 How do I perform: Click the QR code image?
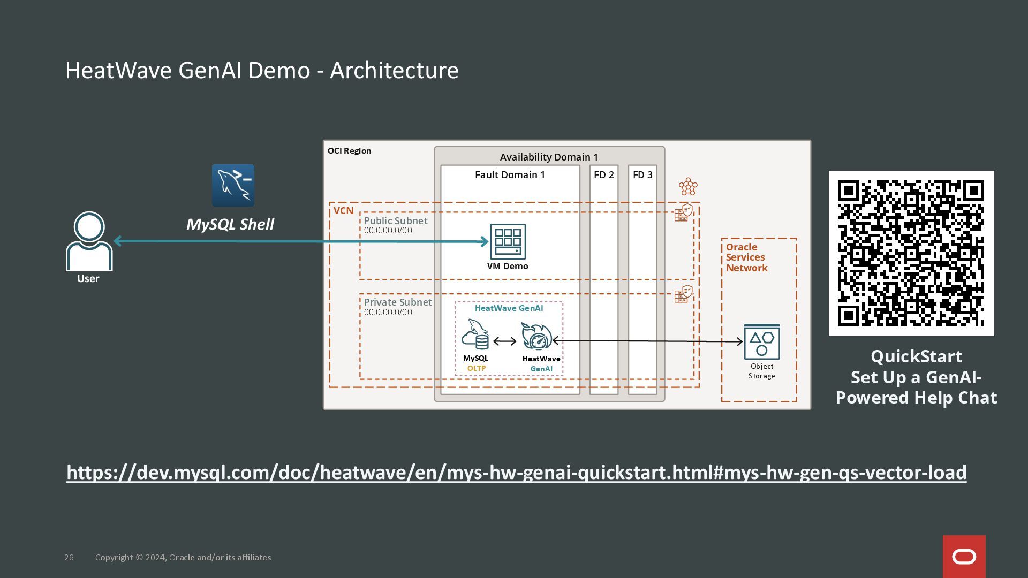pos(911,253)
